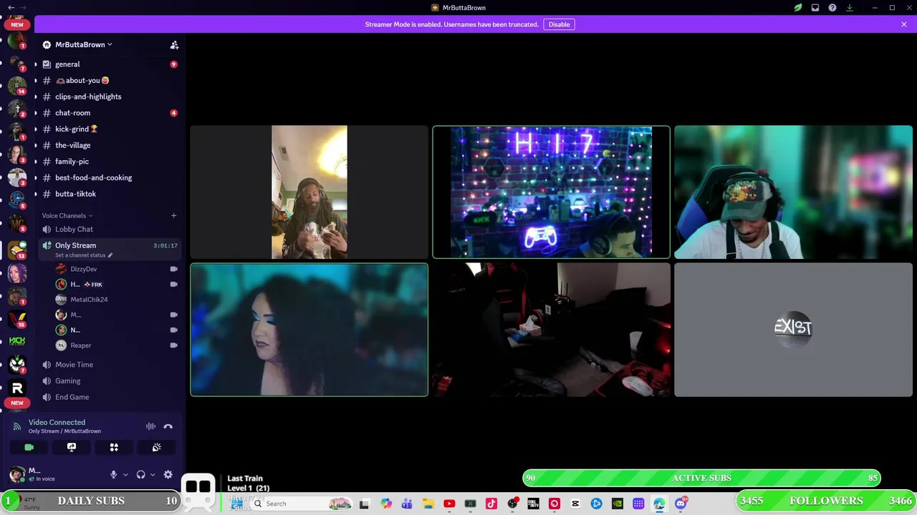Join the Gaming voice channel
917x515 pixels.
click(109, 381)
